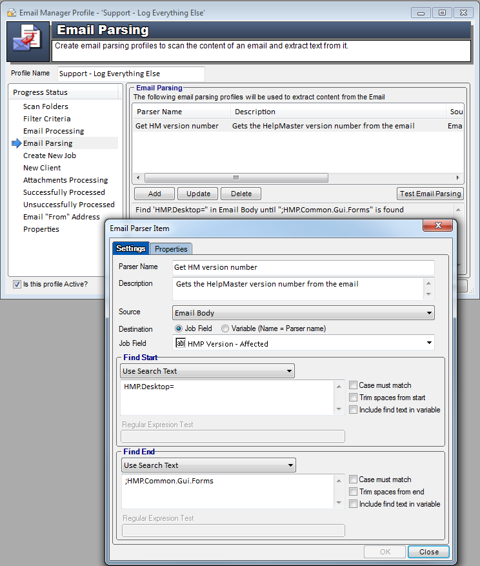Click Find Start Regular Expresion Test field
Viewport: 480px width, 566px height.
pyautogui.click(x=233, y=436)
